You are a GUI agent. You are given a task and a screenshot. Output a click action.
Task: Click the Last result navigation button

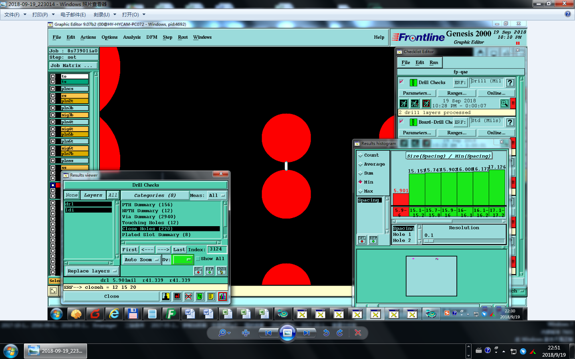tap(179, 250)
